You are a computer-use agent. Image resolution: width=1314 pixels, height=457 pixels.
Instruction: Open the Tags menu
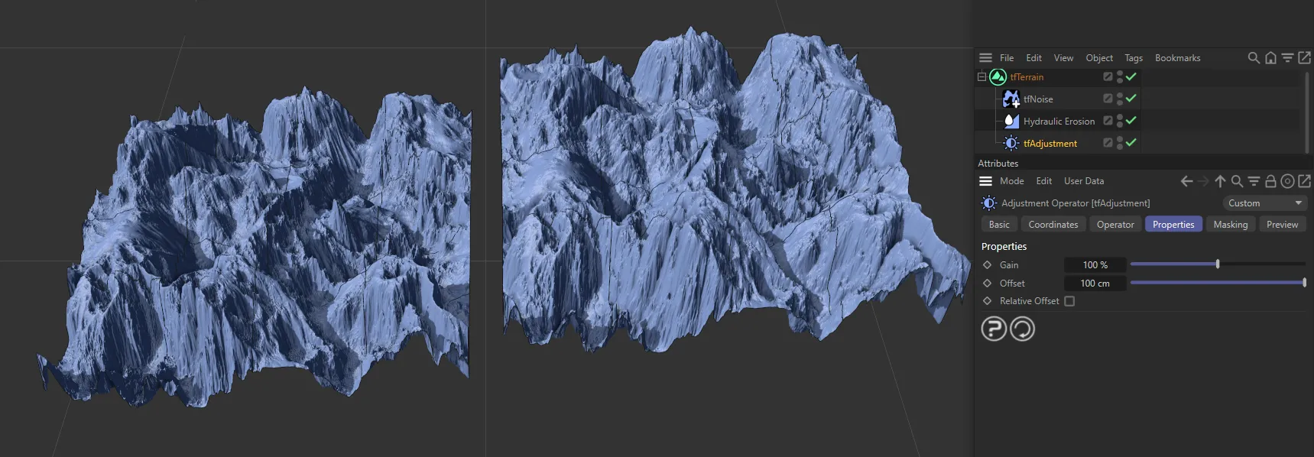[1134, 58]
